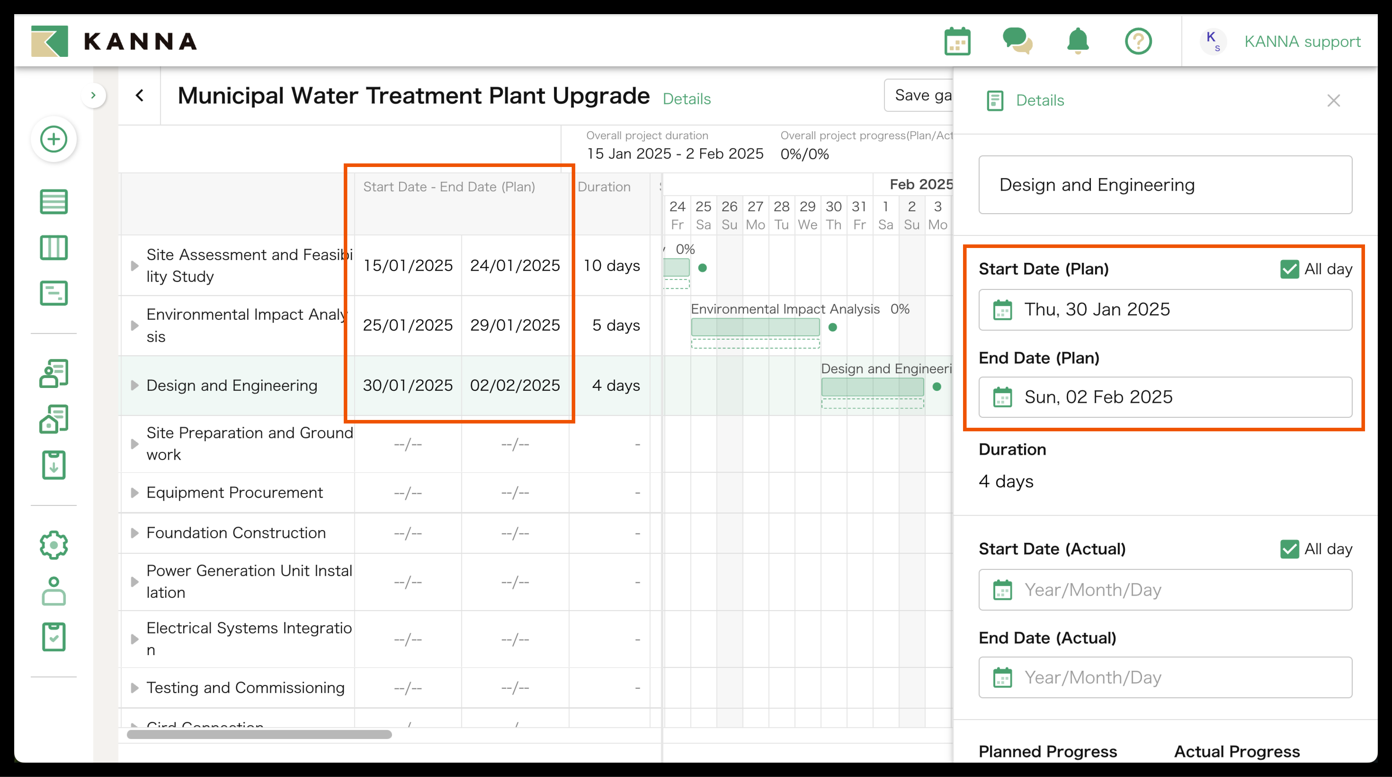The width and height of the screenshot is (1392, 777).
Task: Open the calendar icon in top bar
Action: 957,42
